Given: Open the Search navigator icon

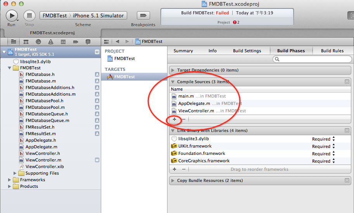Looking at the screenshot, I should tap(38, 42).
